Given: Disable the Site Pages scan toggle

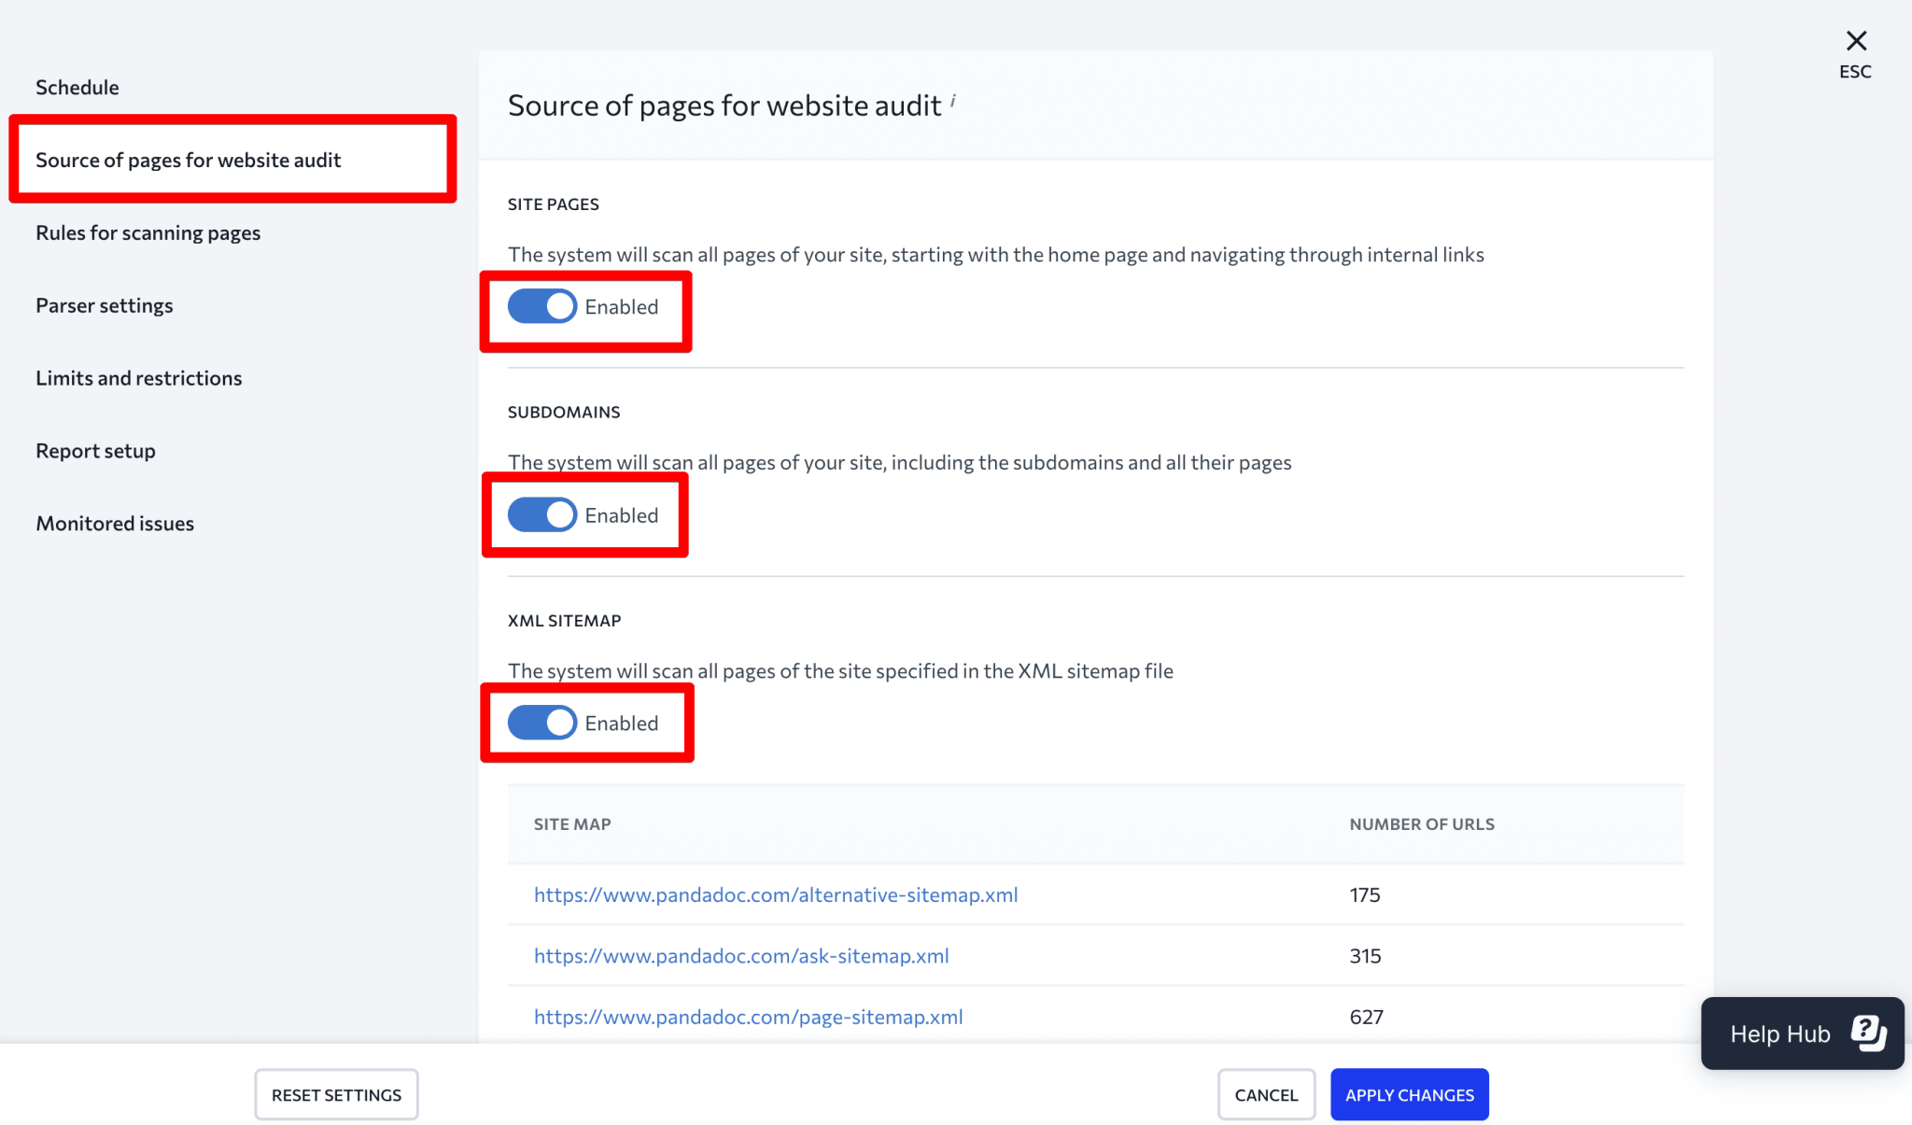Looking at the screenshot, I should pos(541,306).
